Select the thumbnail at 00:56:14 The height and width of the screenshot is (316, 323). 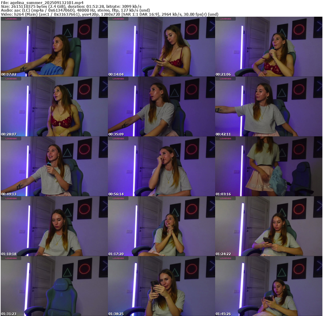point(161,166)
